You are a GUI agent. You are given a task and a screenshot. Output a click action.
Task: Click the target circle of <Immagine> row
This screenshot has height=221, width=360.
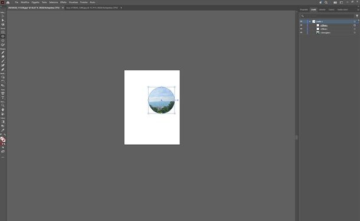coord(355,32)
